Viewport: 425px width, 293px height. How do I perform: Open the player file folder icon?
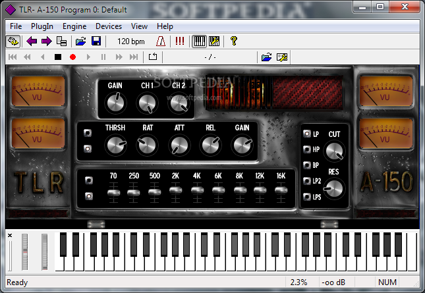(x=267, y=57)
